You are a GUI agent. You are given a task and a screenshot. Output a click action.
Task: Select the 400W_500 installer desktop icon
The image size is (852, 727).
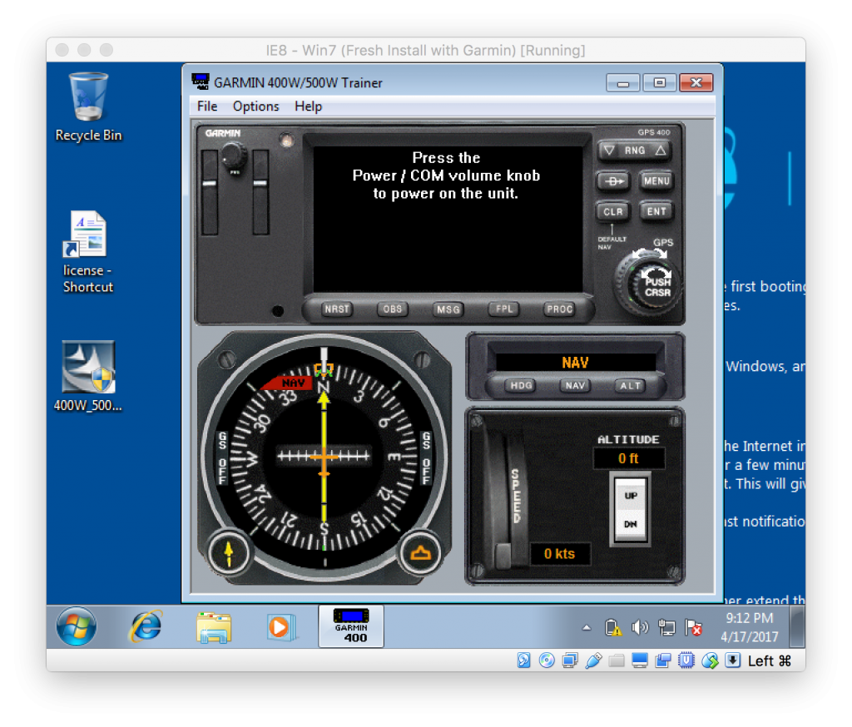point(88,376)
